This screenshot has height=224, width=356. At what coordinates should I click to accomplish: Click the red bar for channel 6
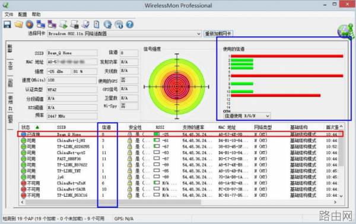point(287,76)
